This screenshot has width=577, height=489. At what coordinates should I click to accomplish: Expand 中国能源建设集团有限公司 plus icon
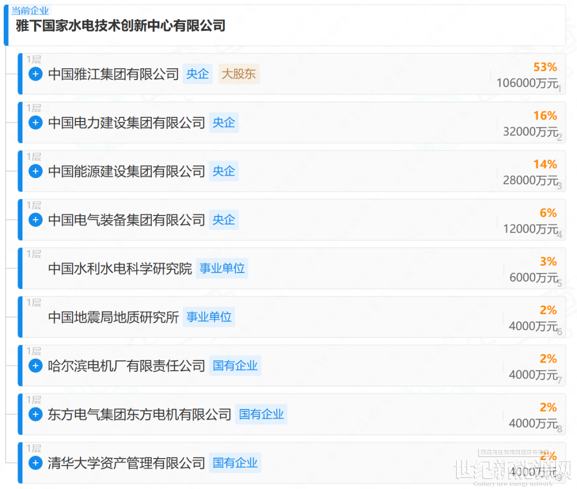[x=35, y=171]
